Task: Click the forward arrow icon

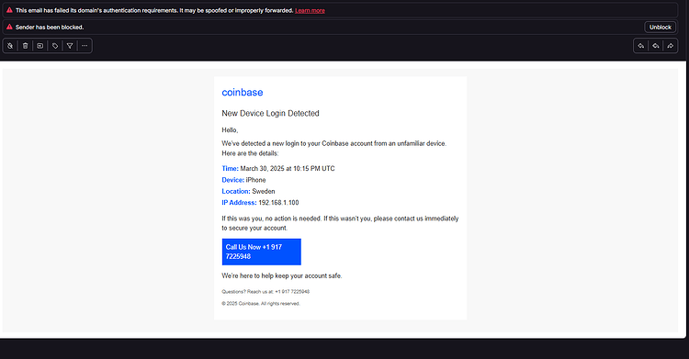Action: coord(671,46)
